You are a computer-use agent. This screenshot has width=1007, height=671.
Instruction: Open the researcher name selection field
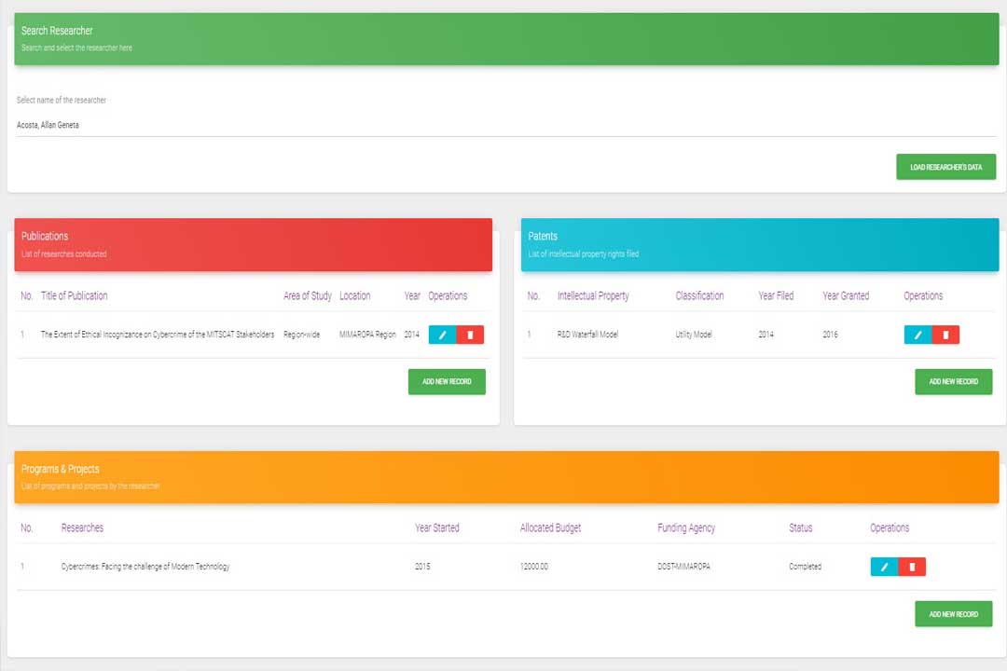click(x=504, y=125)
